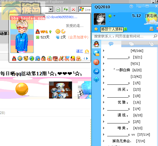
Task: Click the yellow cap character icon
Action: [73, 58]
